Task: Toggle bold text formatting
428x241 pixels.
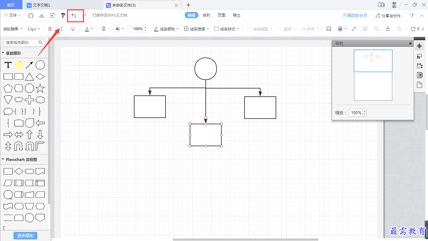Action: click(50, 29)
